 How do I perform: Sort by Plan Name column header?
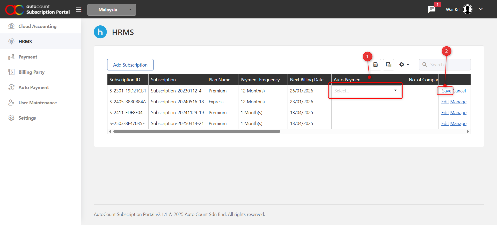click(x=222, y=79)
